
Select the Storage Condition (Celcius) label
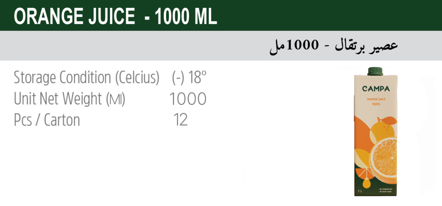(87, 77)
